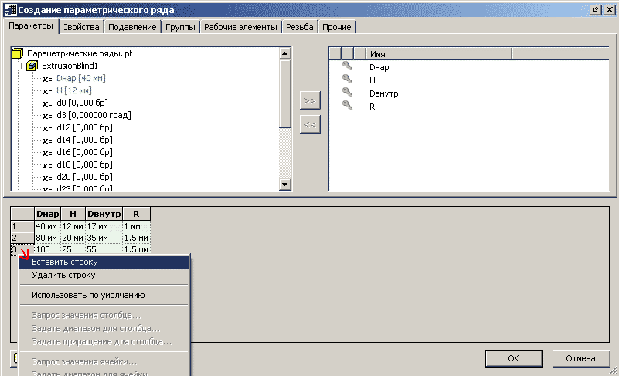Select Использовать по умолчанию menu entry
This screenshot has height=376, width=619.
(104, 295)
